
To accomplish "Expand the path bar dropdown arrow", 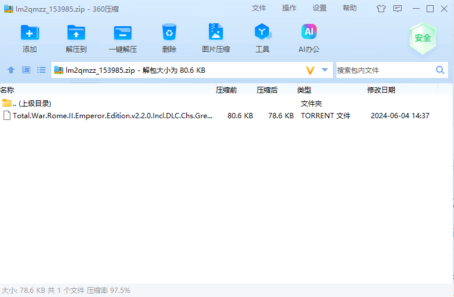I will 325,70.
